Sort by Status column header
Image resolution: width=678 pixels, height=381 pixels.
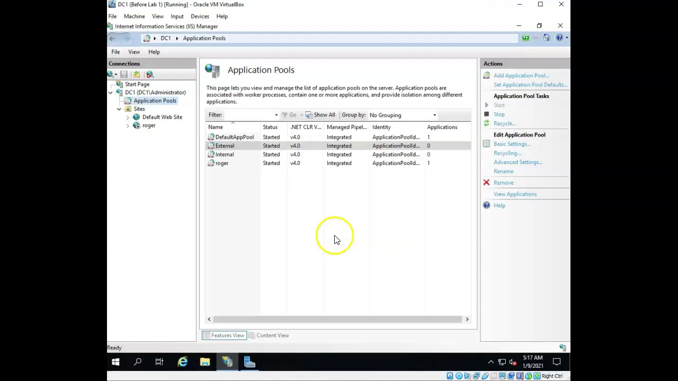pyautogui.click(x=273, y=127)
